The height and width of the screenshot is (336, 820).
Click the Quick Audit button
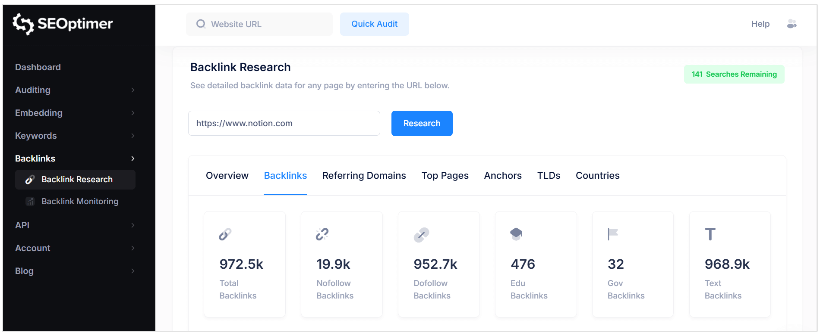pyautogui.click(x=374, y=24)
